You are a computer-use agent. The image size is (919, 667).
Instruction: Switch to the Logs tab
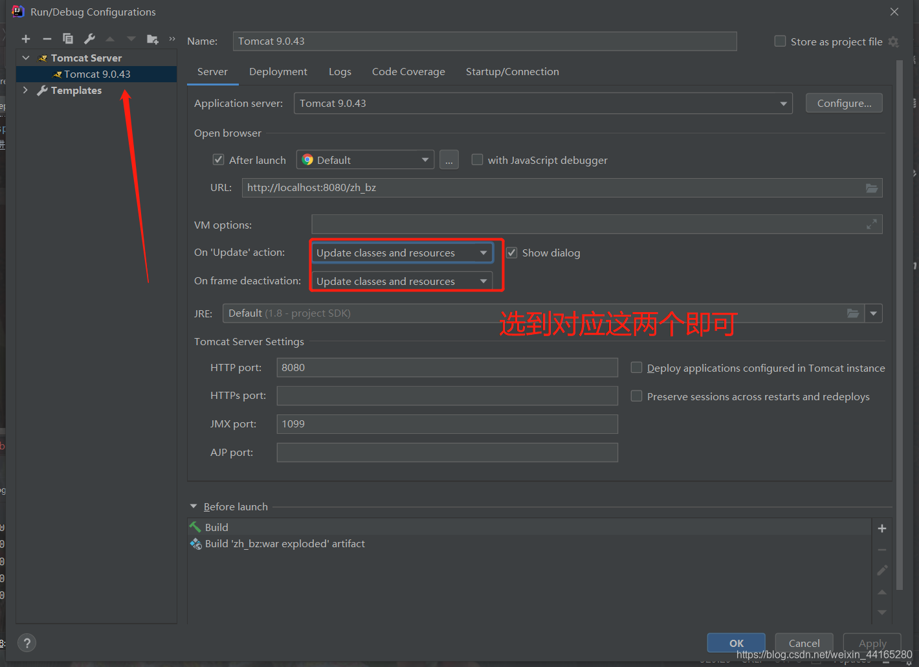[x=340, y=72]
